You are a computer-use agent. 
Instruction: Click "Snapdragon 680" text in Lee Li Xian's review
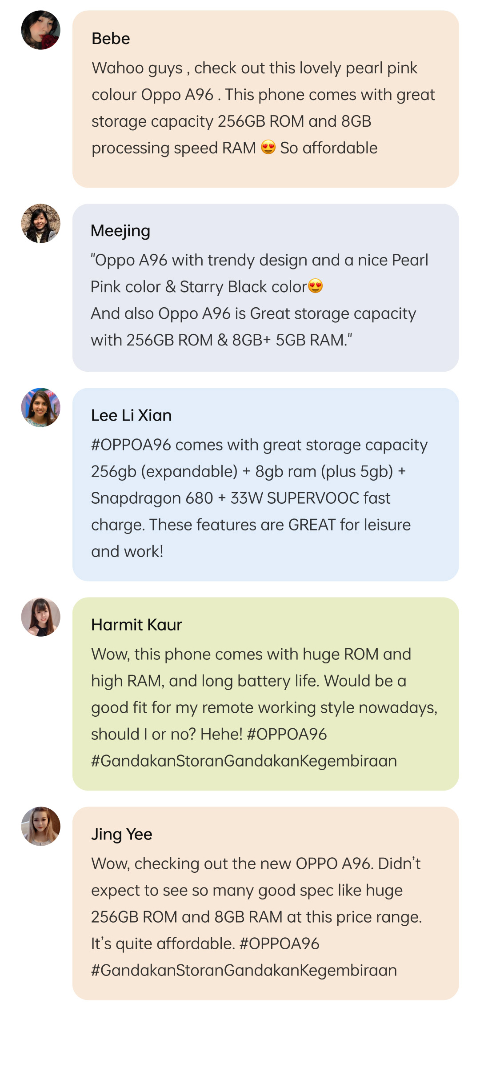click(152, 498)
